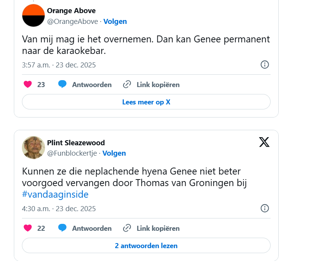Click the reply bubble icon on Plint Sleazewood's tweet

(62, 228)
